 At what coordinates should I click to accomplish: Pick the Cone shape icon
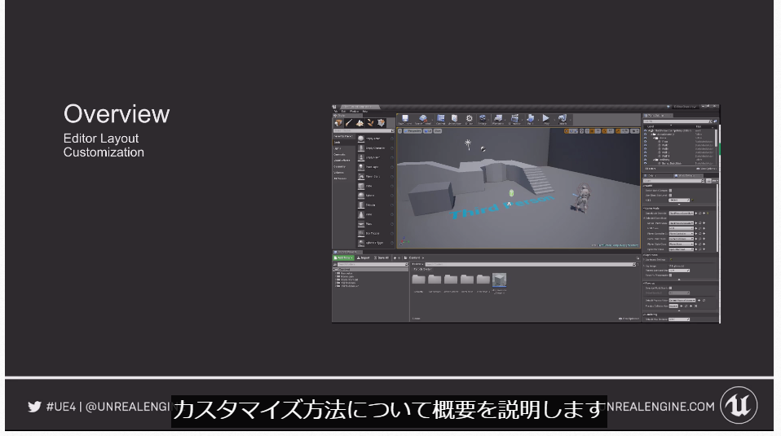coord(361,215)
